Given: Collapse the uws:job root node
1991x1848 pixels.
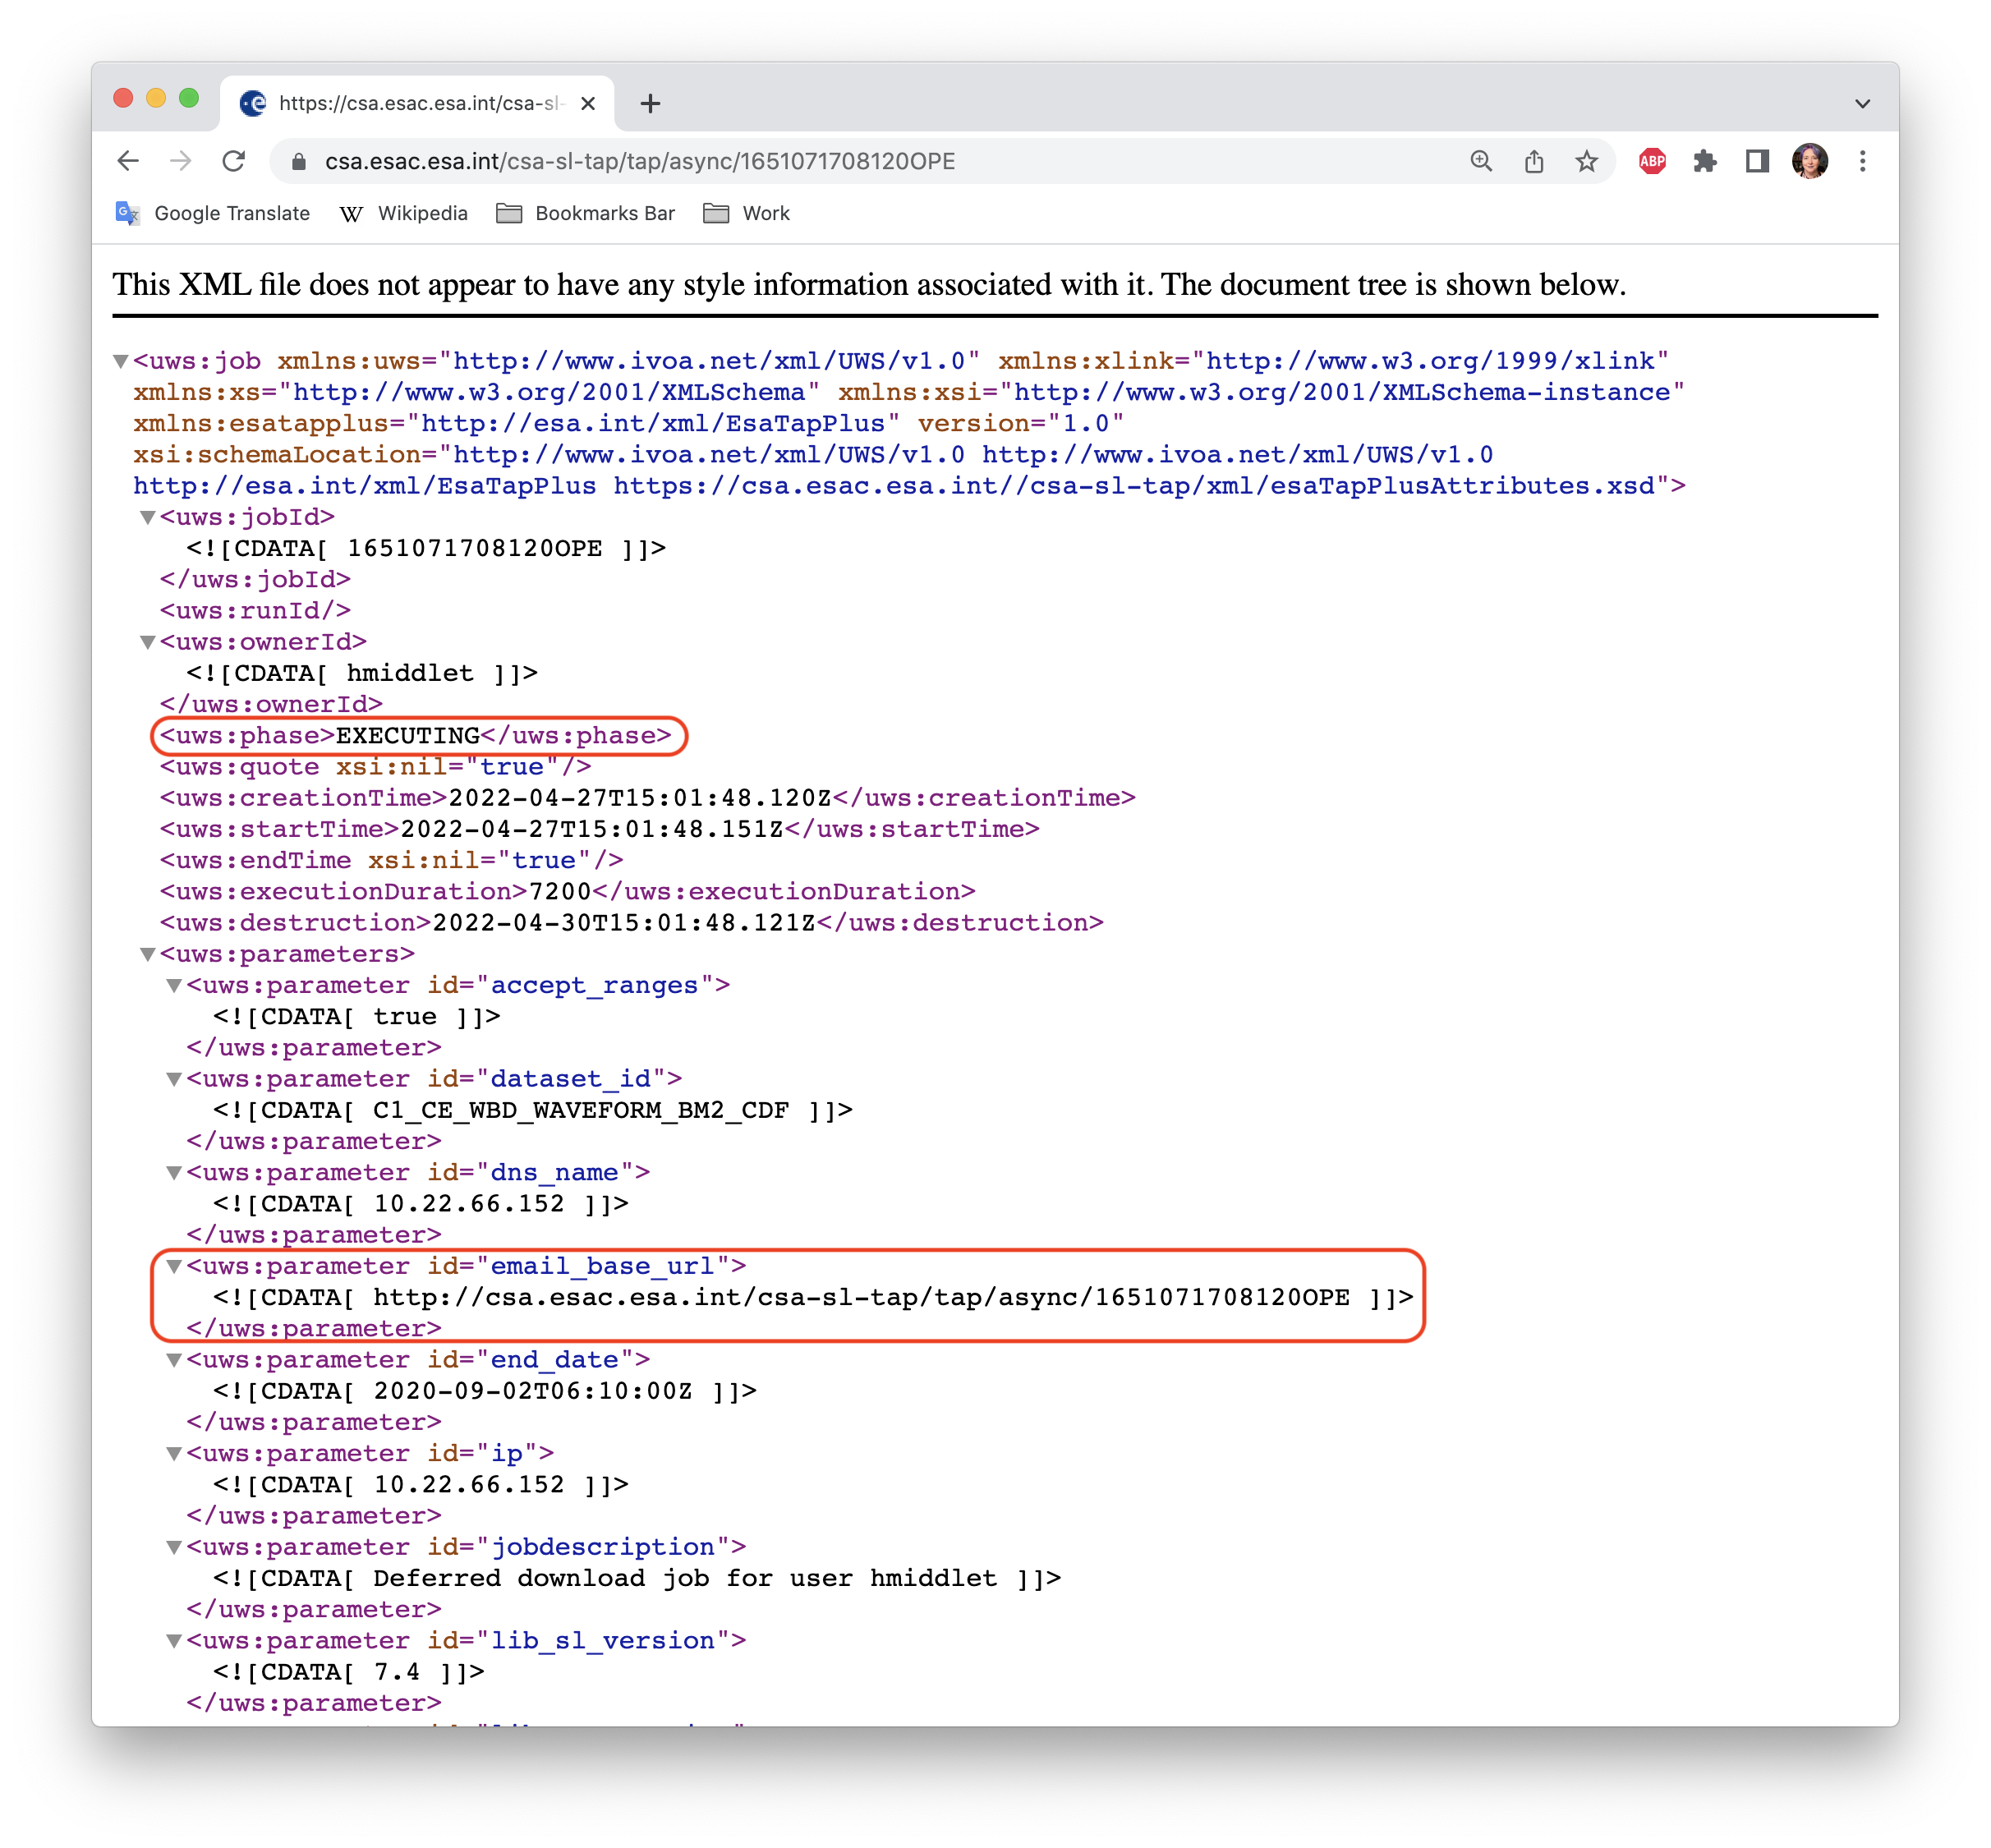Looking at the screenshot, I should tap(120, 361).
